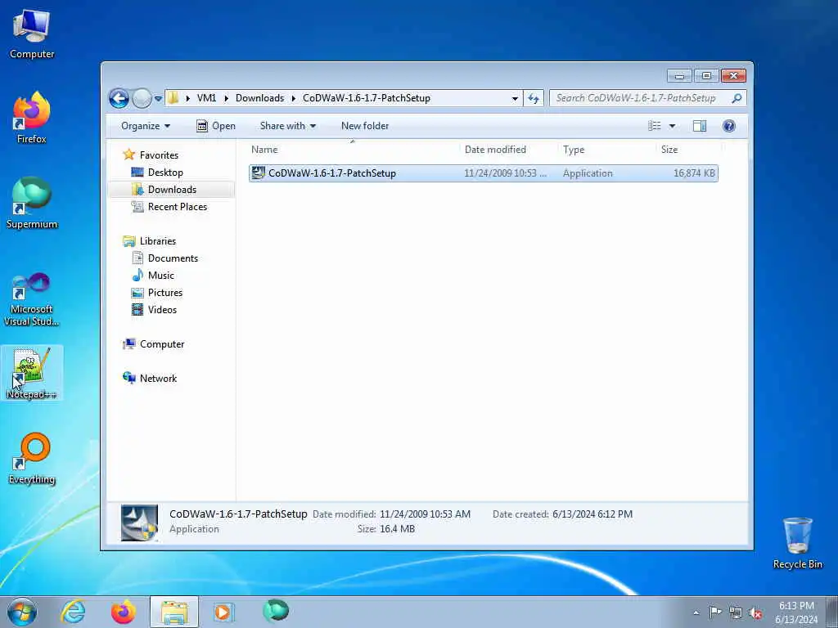The image size is (838, 628).
Task: Expand the Downloads breadcrumb arrow
Action: click(x=294, y=98)
